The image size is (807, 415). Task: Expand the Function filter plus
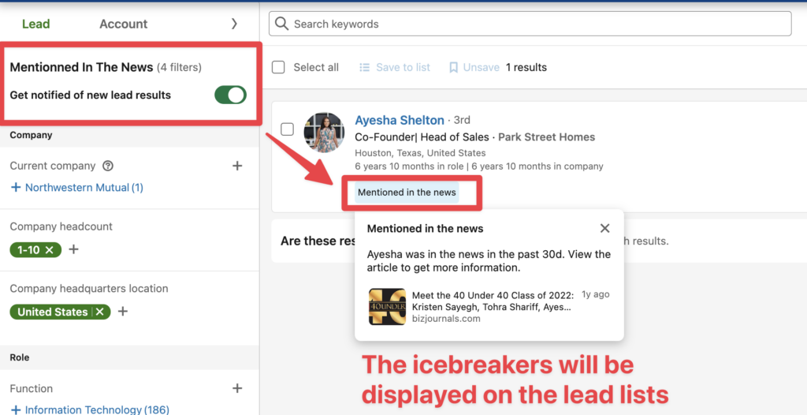236,388
